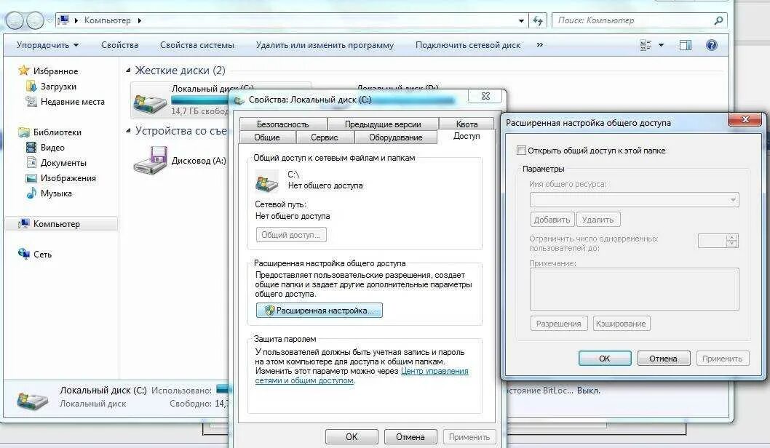The image size is (770, 448).
Task: Open the Упорядочить dropdown menu
Action: (x=47, y=45)
